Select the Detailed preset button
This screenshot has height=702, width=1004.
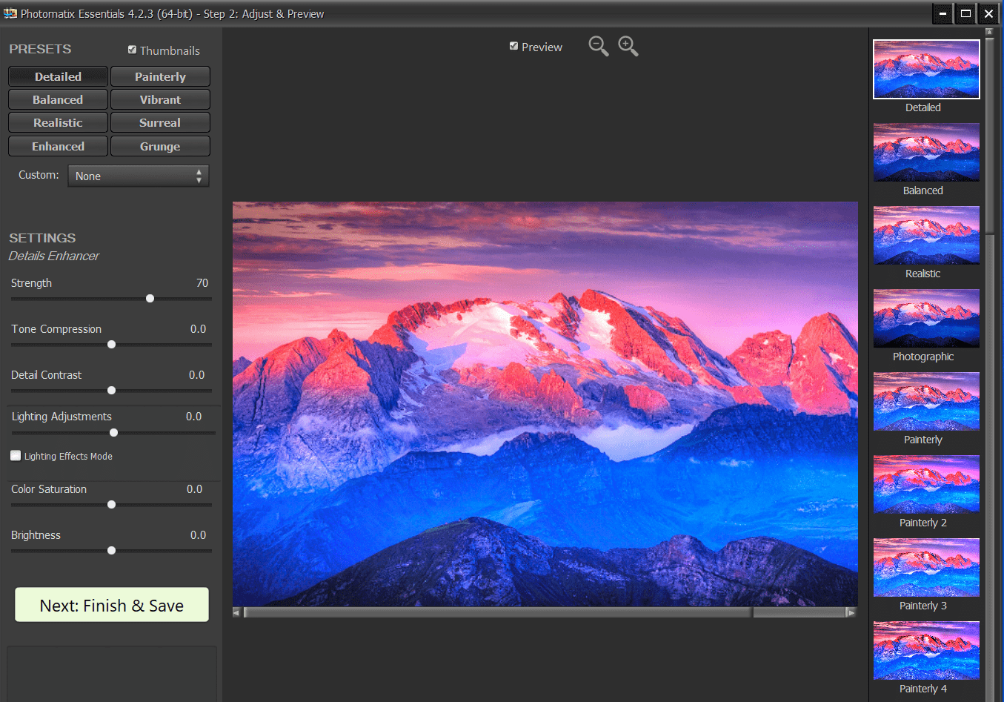coord(58,76)
